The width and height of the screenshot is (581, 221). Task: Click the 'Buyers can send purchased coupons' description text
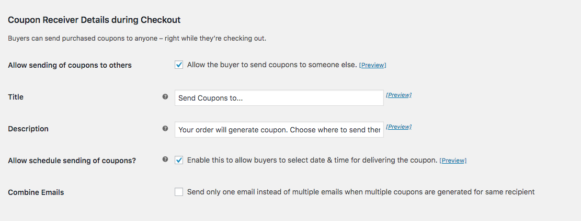coord(137,39)
